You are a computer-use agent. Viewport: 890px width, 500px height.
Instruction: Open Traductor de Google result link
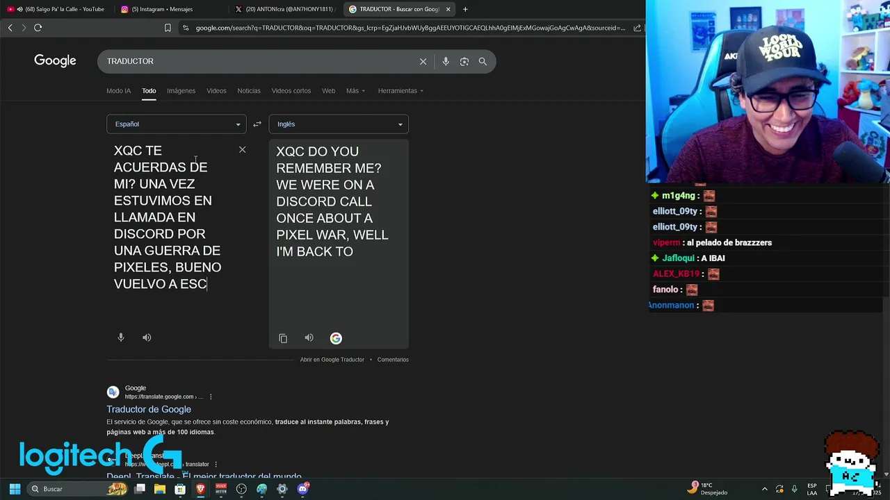149,410
